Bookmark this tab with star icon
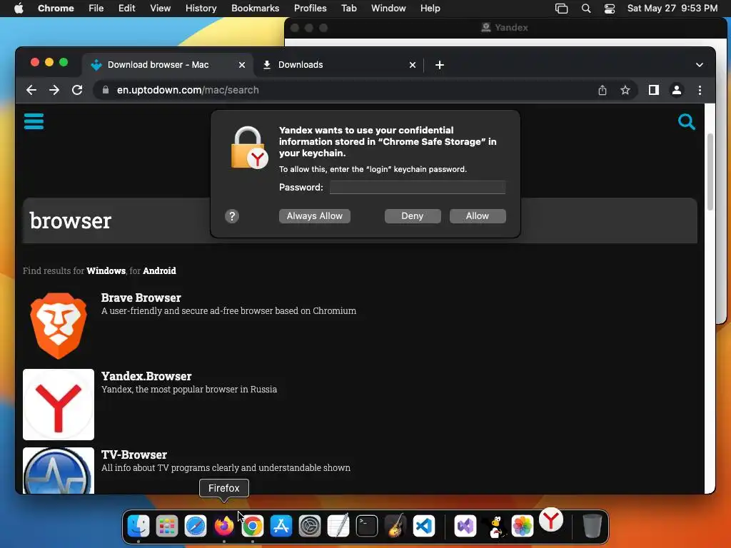The height and width of the screenshot is (548, 731). (x=625, y=90)
